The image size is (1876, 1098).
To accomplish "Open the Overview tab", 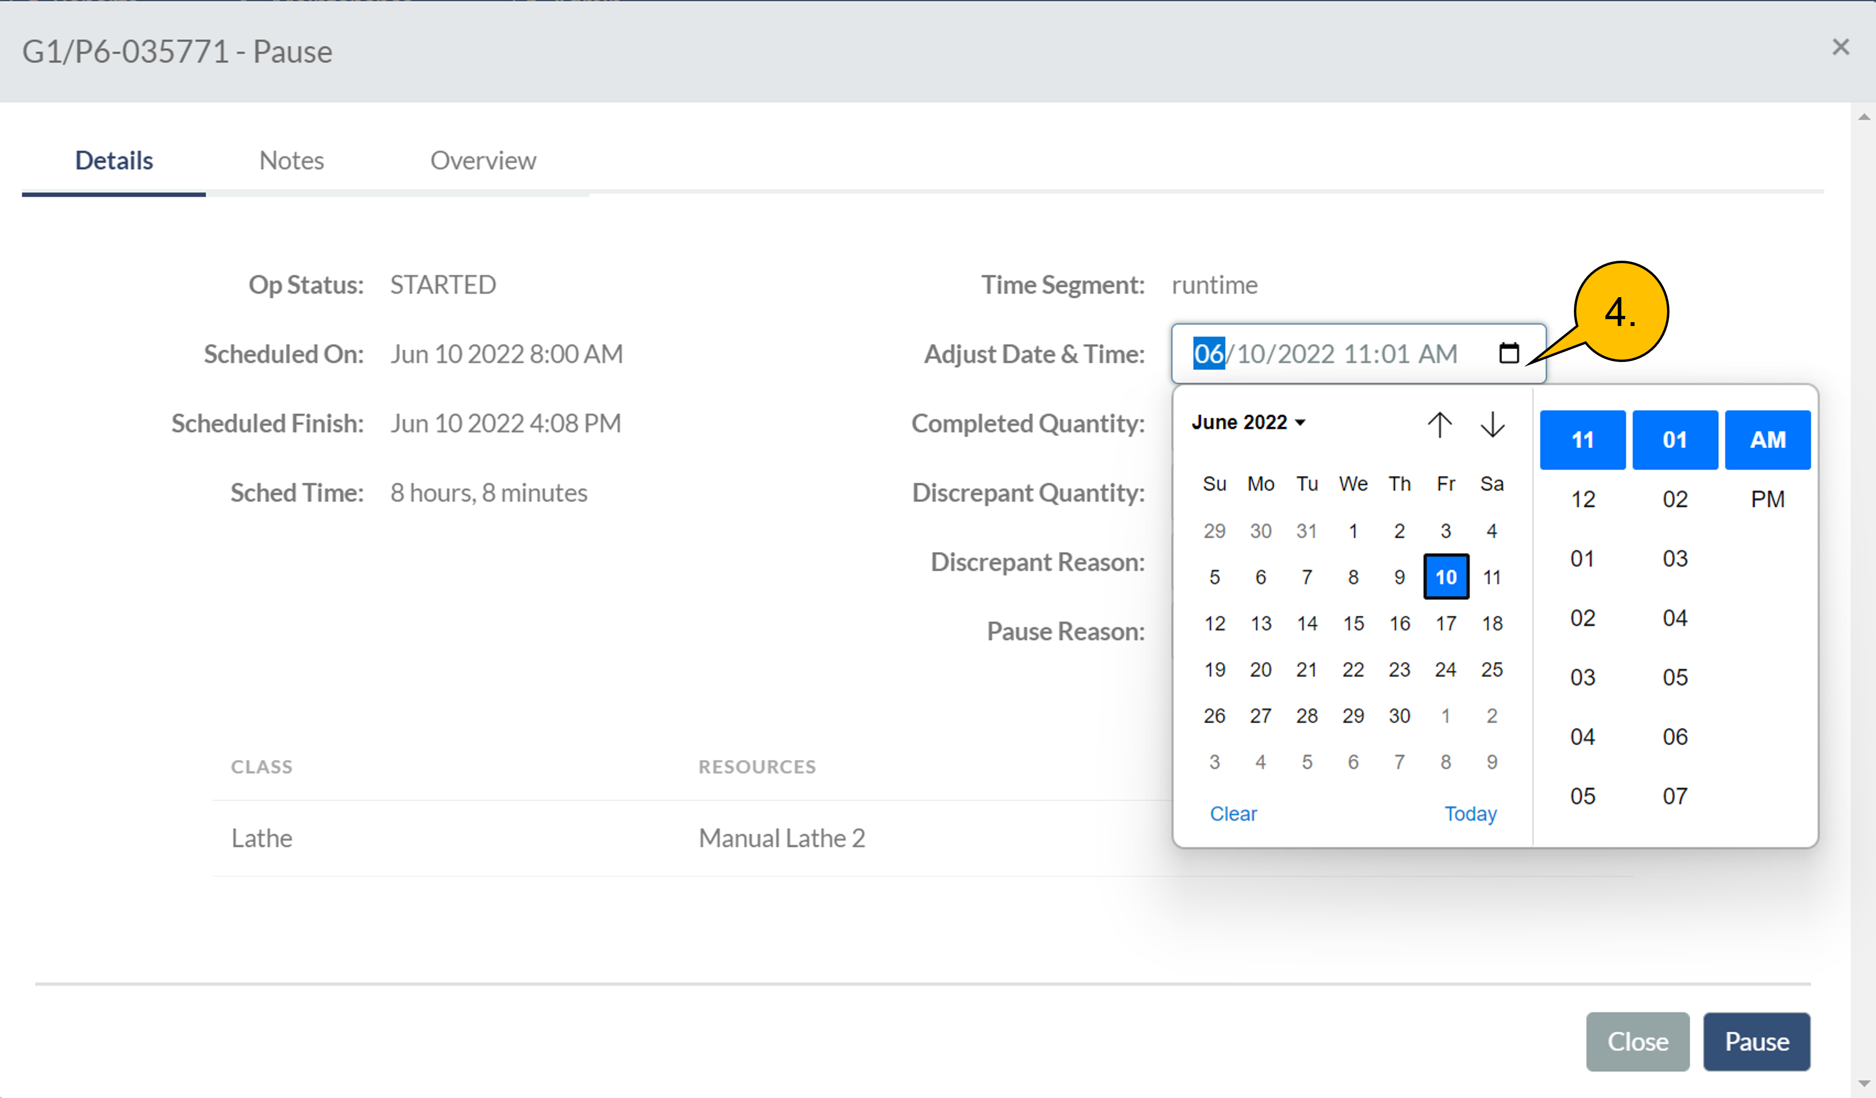I will tap(482, 161).
